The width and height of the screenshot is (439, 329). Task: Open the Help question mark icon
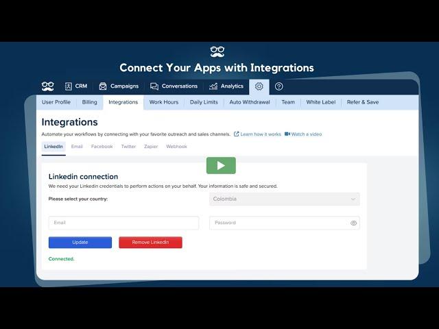tap(279, 86)
